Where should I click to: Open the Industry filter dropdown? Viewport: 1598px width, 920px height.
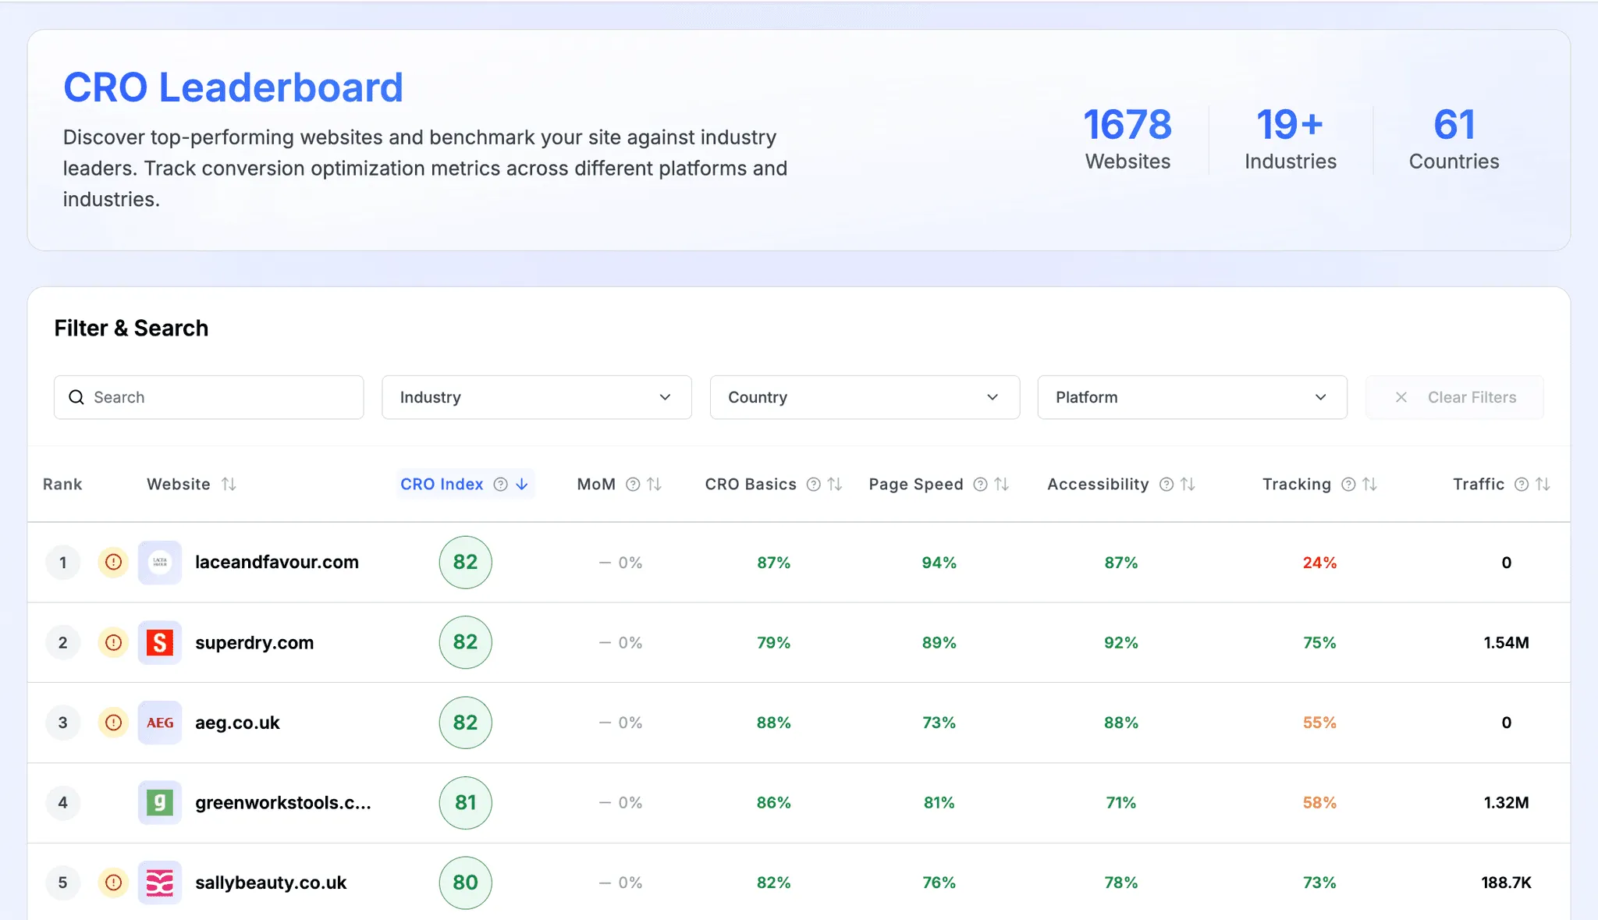(x=536, y=397)
